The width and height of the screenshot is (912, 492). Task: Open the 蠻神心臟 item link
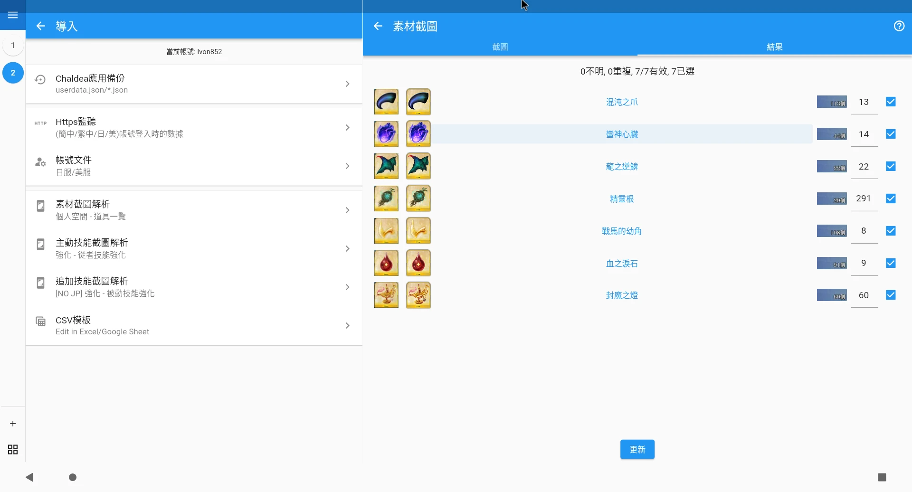click(622, 134)
